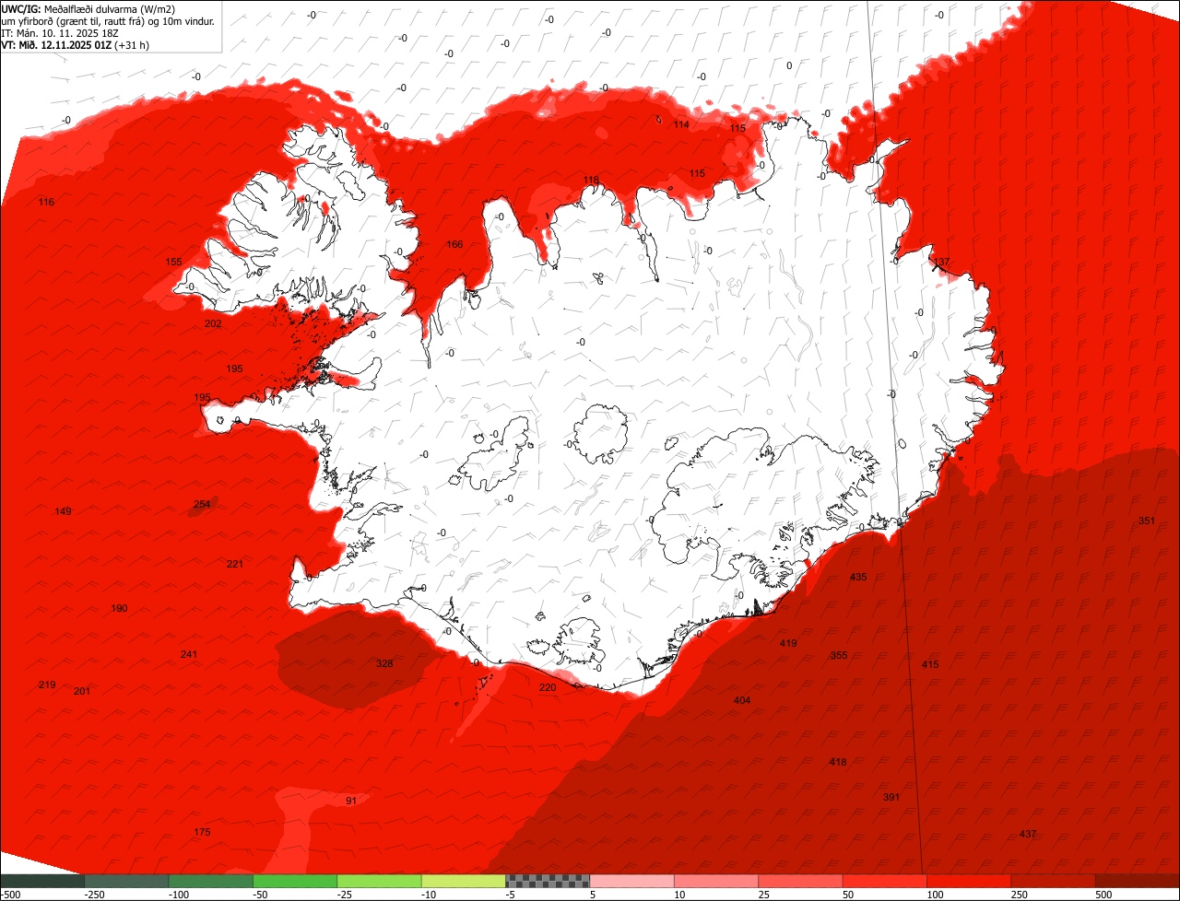The width and height of the screenshot is (1180, 901).
Task: Select the bright green -50 to -25 legend swatch
Action: [295, 881]
